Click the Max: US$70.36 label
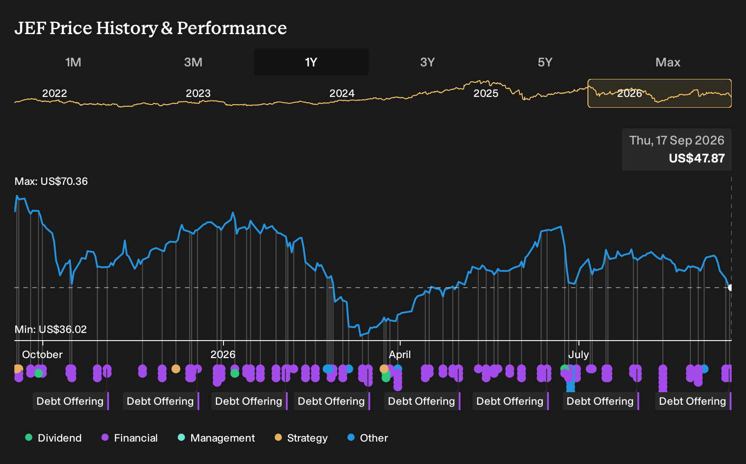The width and height of the screenshot is (746, 464). [x=51, y=181]
